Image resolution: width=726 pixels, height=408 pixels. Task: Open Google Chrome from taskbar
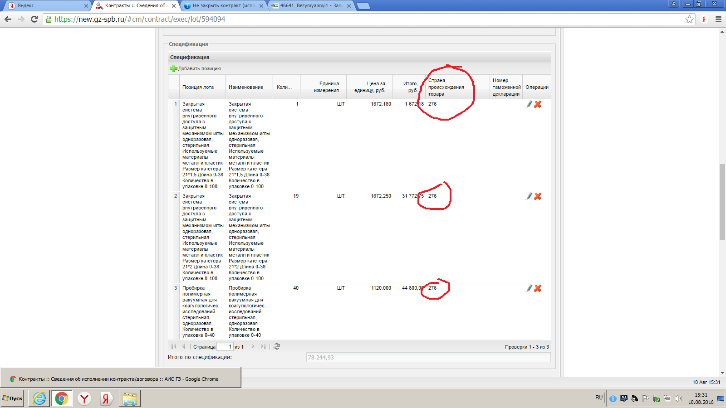click(x=62, y=398)
